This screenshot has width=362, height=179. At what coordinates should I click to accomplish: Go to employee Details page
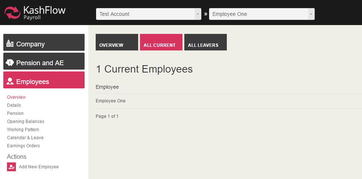pos(14,105)
